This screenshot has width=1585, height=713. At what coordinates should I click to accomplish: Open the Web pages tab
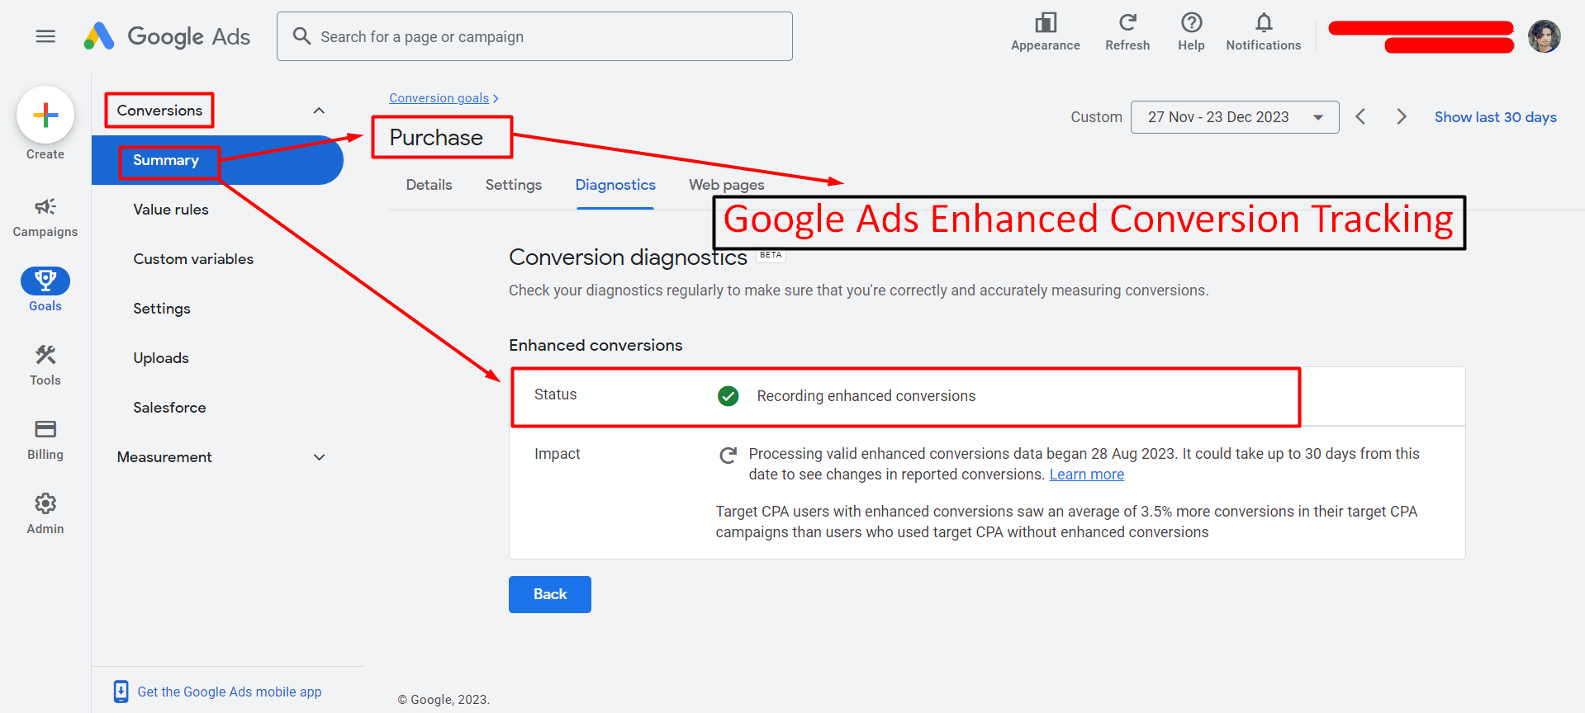point(727,185)
